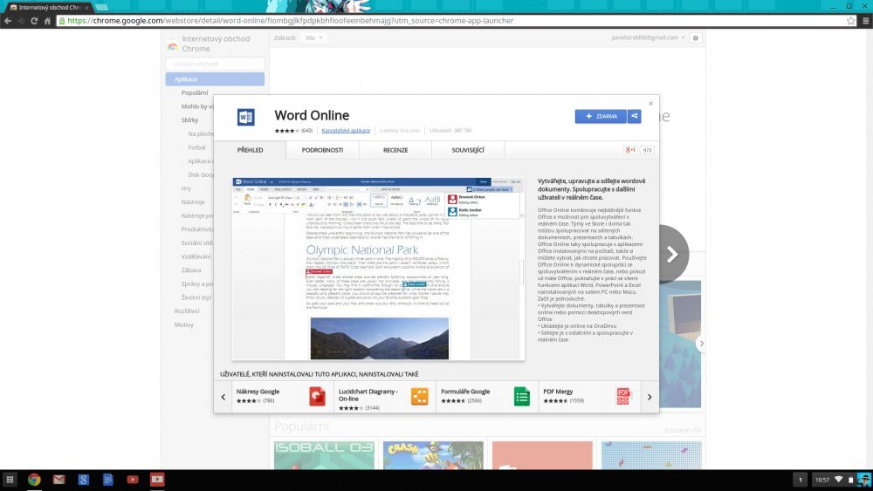
Task: Open the Zobrazit Vše dropdown
Action: [x=314, y=38]
